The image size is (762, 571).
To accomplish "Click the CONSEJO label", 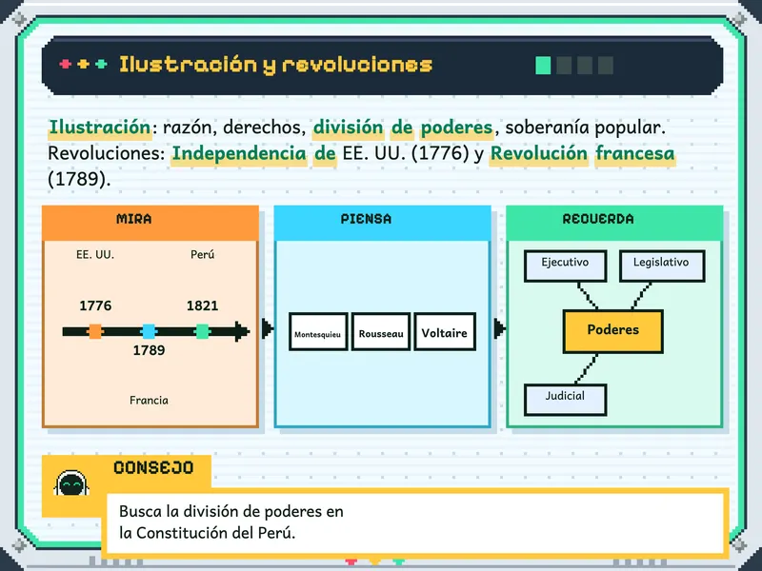I will [153, 467].
